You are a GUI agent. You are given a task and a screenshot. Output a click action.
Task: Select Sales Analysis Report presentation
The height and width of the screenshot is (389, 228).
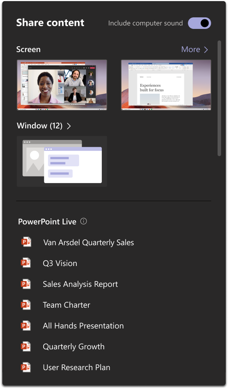click(x=80, y=284)
